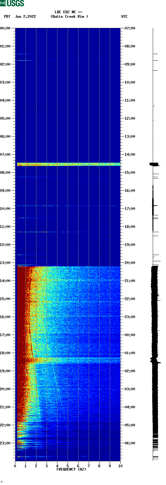The width and height of the screenshot is (166, 485).
Task: Click the 14:00 UTC time label
Action: pos(130,155)
